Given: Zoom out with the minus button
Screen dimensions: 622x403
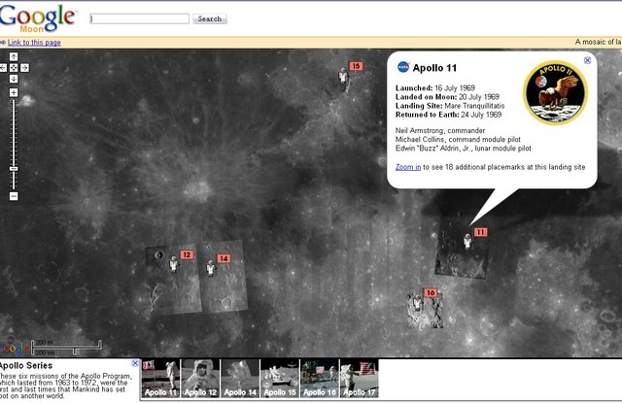Looking at the screenshot, I should [14, 196].
